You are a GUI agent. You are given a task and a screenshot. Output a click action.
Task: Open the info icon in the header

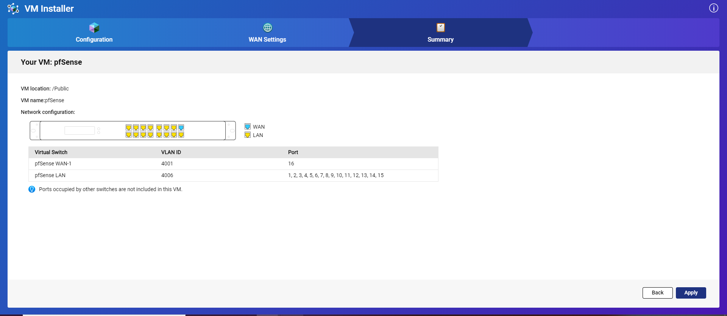click(713, 8)
